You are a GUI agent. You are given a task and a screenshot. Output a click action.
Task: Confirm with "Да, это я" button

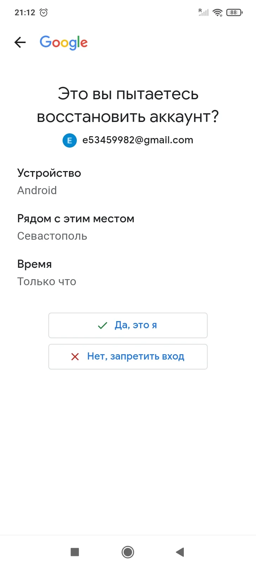click(x=128, y=325)
